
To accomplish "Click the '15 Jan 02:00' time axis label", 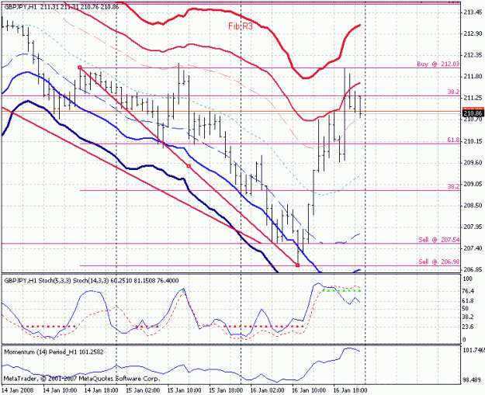I will tap(143, 390).
